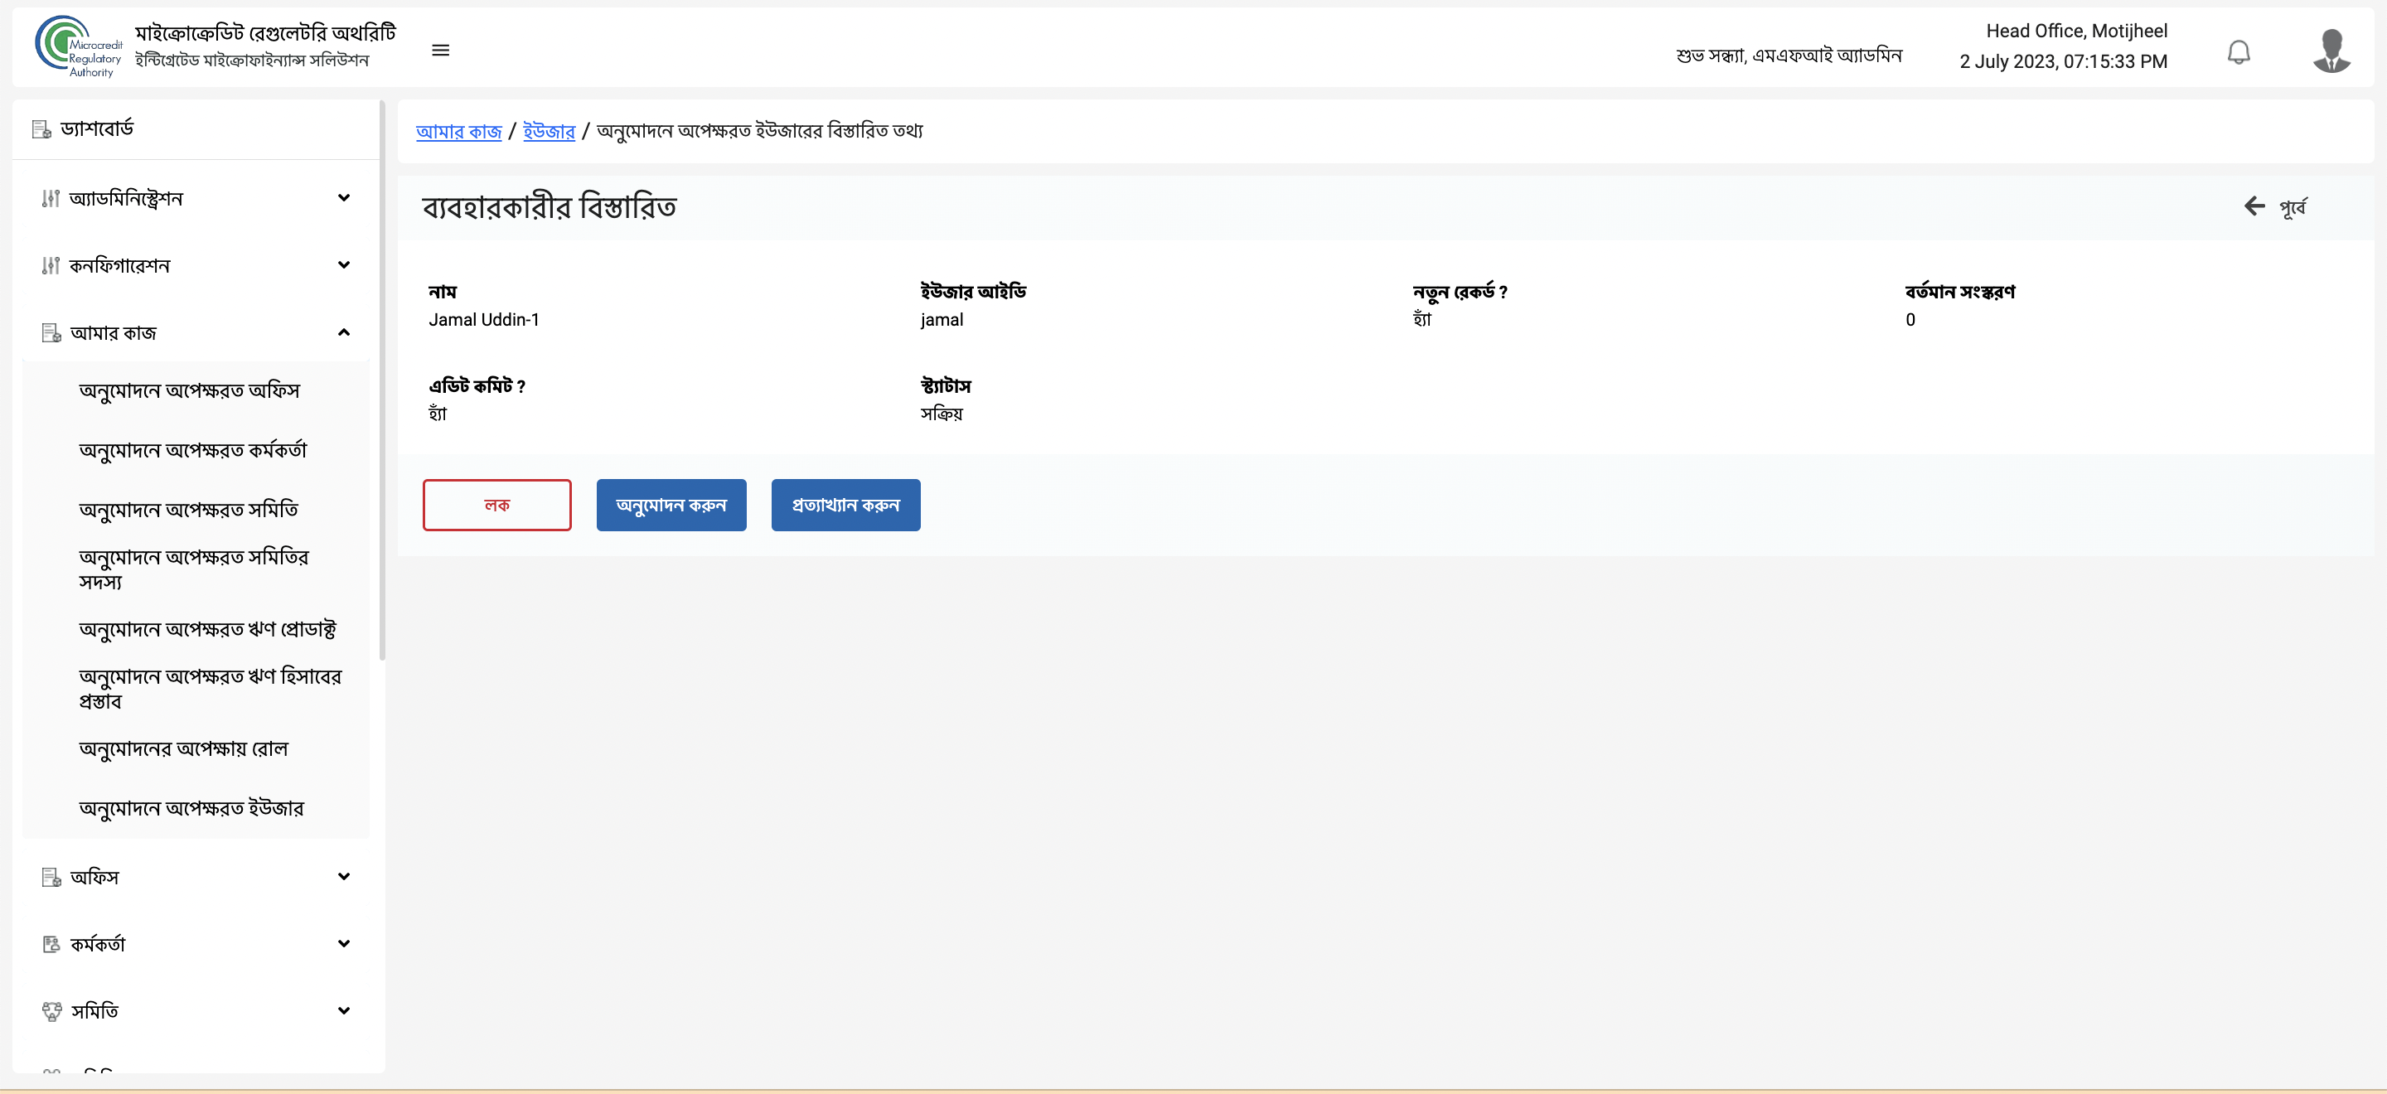Viewport: 2387px width, 1094px height.
Task: Open অনুমোদনে অপেক্ষরত অফিস
Action: 189,391
